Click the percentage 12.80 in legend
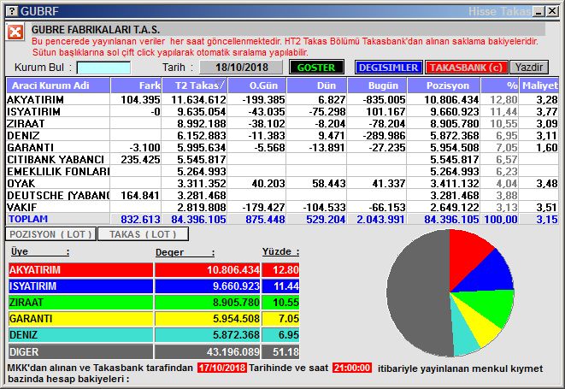Screen dimensions: 565x389 coord(285,269)
